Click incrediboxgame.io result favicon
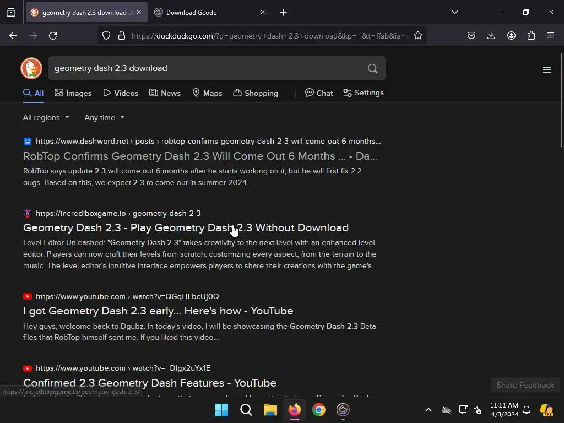The height and width of the screenshot is (423, 564). pos(28,213)
